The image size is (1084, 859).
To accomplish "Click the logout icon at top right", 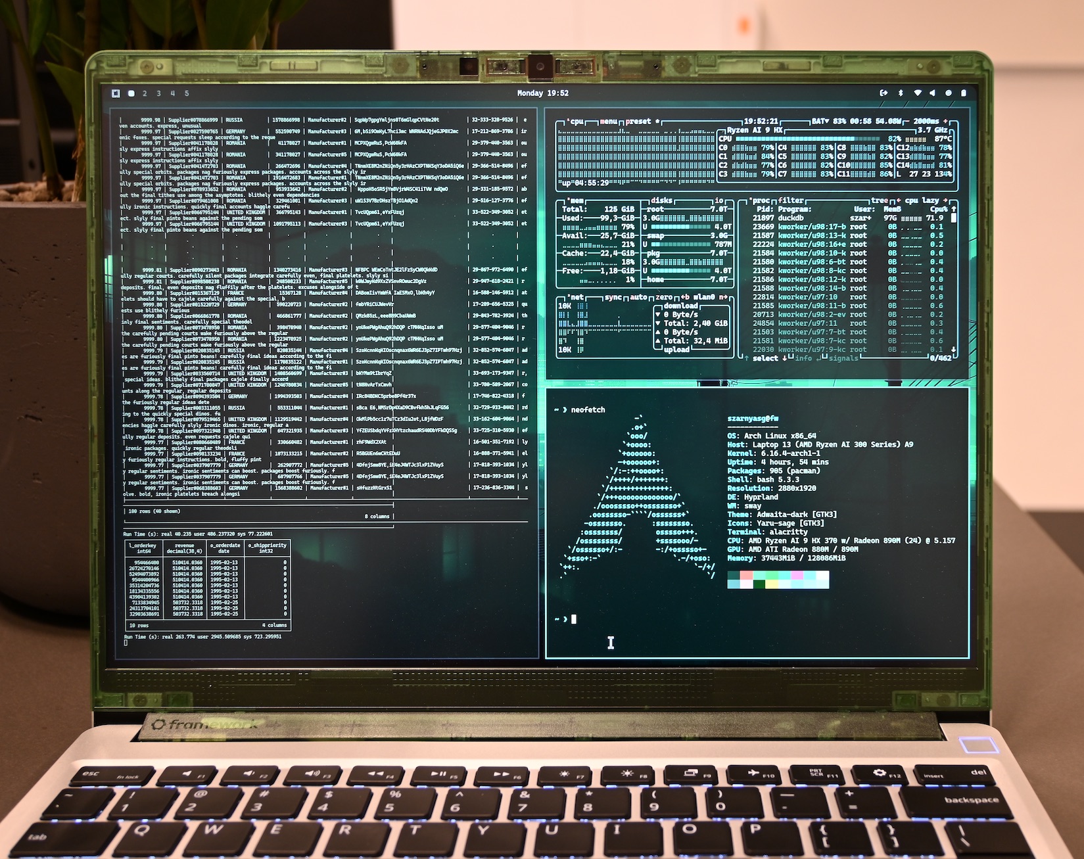I will (x=884, y=93).
